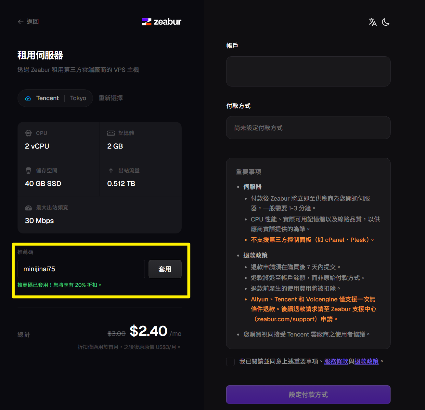Click the referral code input field with minijinai75
Screen dimensions: 425x410
tap(81, 269)
